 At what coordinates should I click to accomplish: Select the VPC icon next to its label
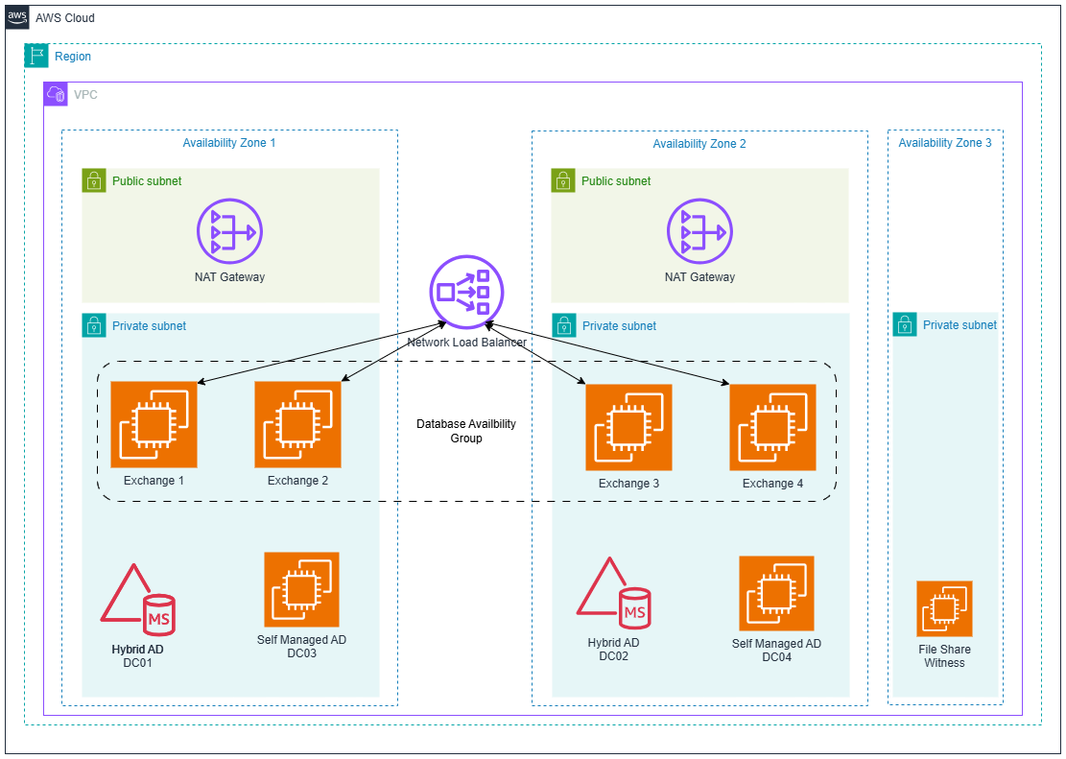point(54,93)
